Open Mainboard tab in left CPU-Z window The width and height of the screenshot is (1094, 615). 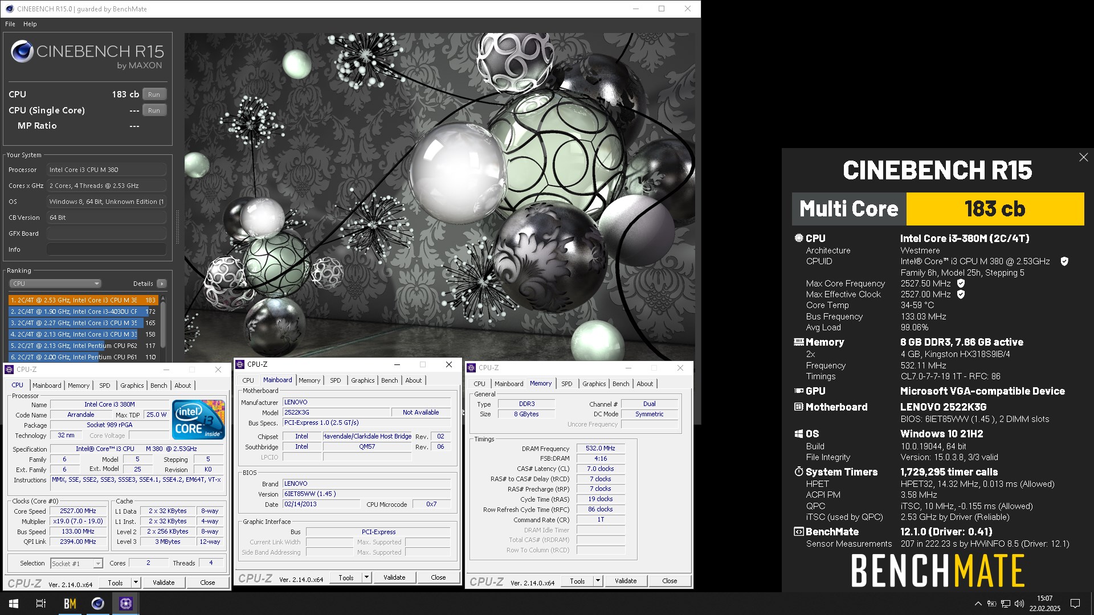pos(47,386)
